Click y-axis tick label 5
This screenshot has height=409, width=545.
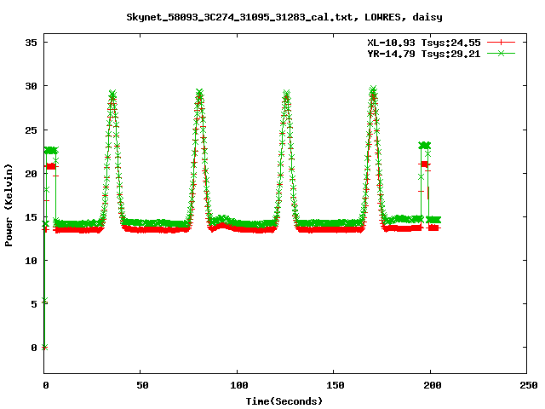tap(34, 304)
